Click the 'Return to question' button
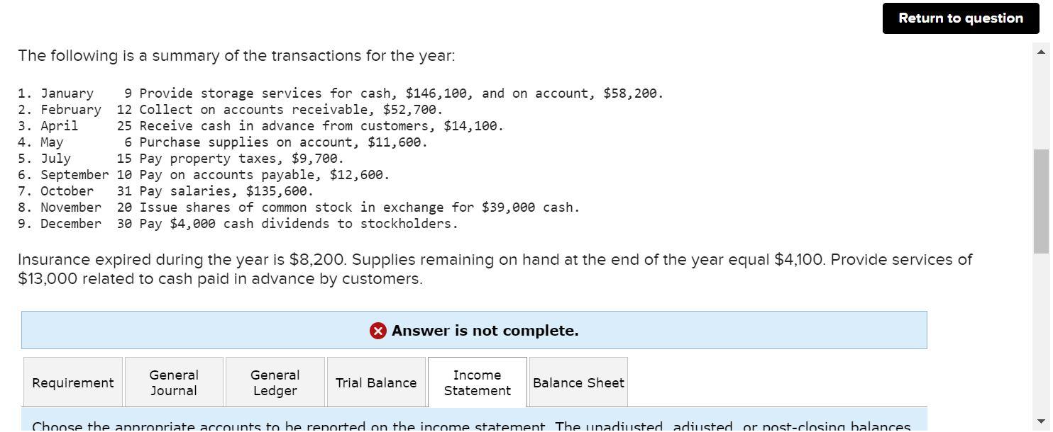Screen dimensions: 1053x432 click(x=960, y=18)
